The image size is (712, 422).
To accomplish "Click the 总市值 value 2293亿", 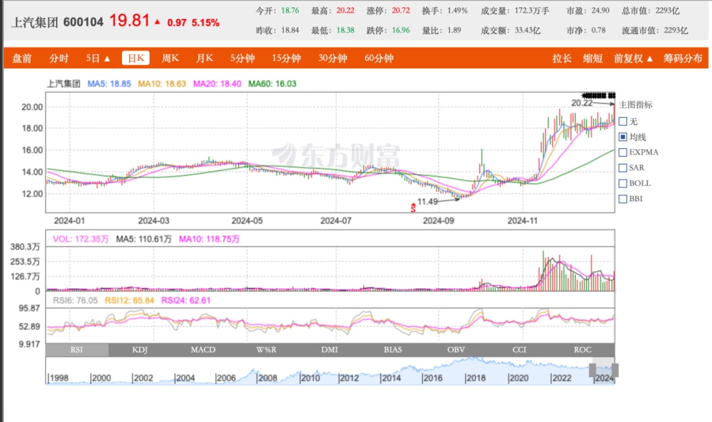I will [667, 11].
